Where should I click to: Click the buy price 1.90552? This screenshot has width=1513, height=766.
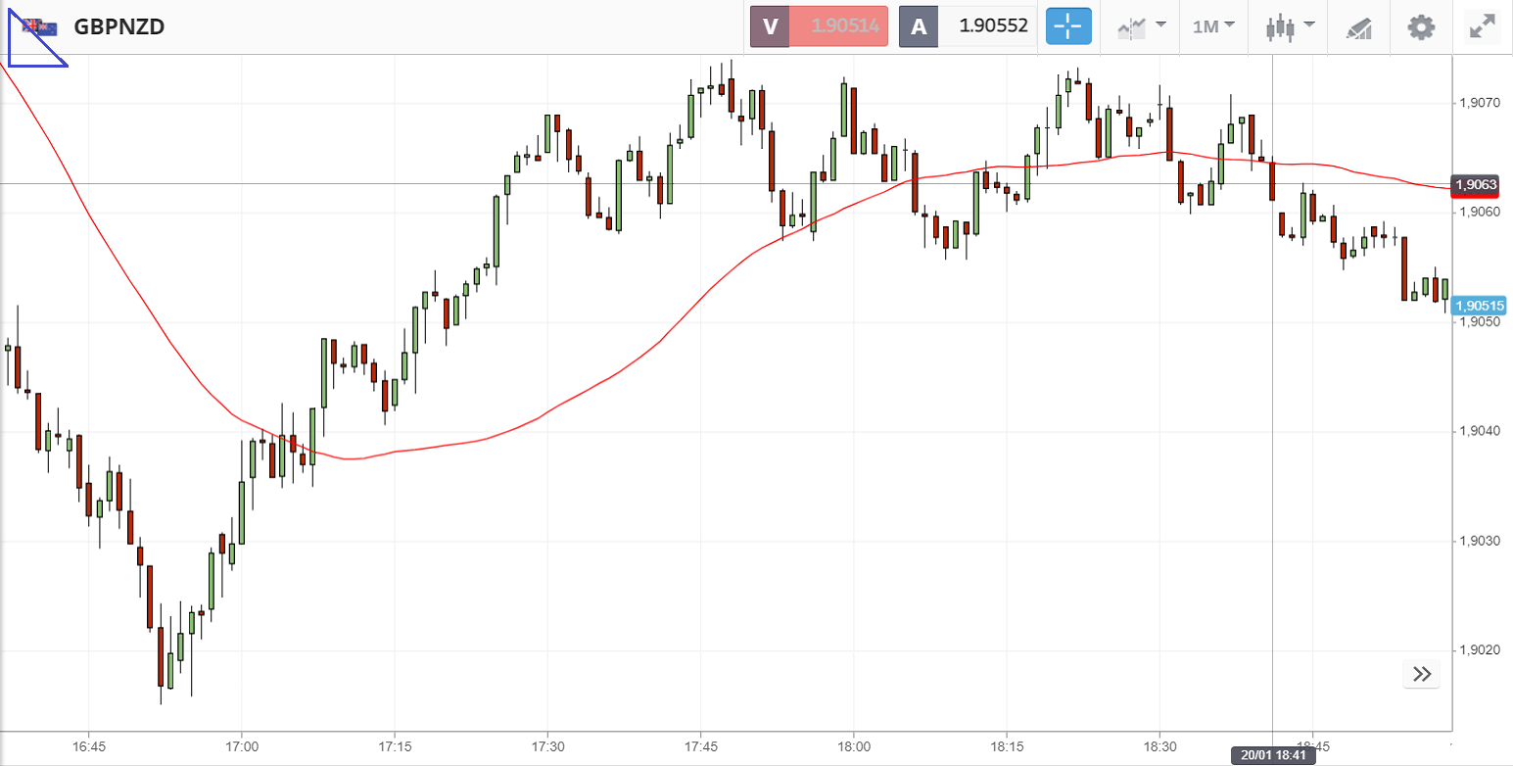(993, 26)
